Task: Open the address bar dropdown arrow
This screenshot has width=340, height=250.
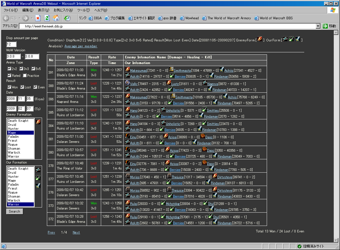Action: 318,26
